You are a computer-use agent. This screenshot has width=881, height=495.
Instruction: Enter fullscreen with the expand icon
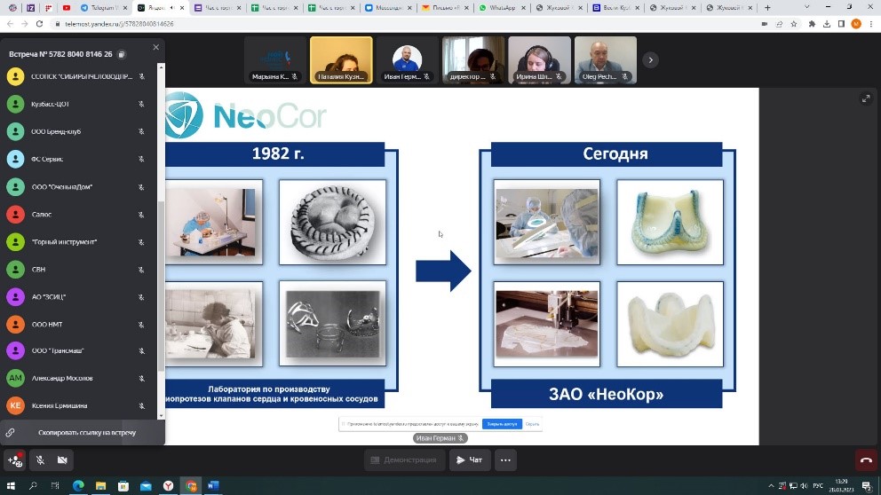click(x=866, y=98)
